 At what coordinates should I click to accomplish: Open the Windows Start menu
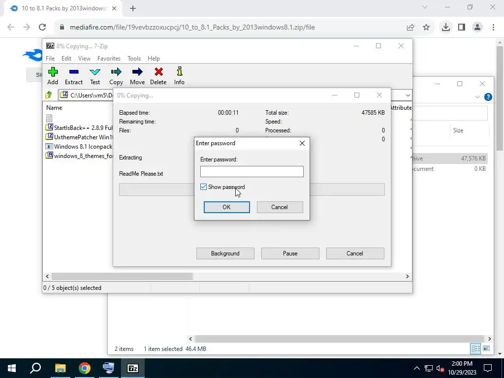[12, 368]
